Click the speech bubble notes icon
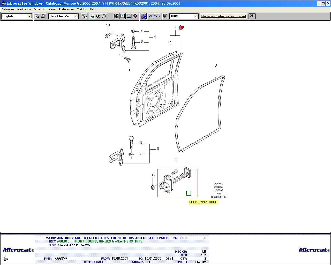The image size is (331, 265). 165,16
